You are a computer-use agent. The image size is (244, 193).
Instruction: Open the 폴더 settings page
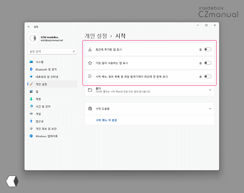tap(149, 90)
